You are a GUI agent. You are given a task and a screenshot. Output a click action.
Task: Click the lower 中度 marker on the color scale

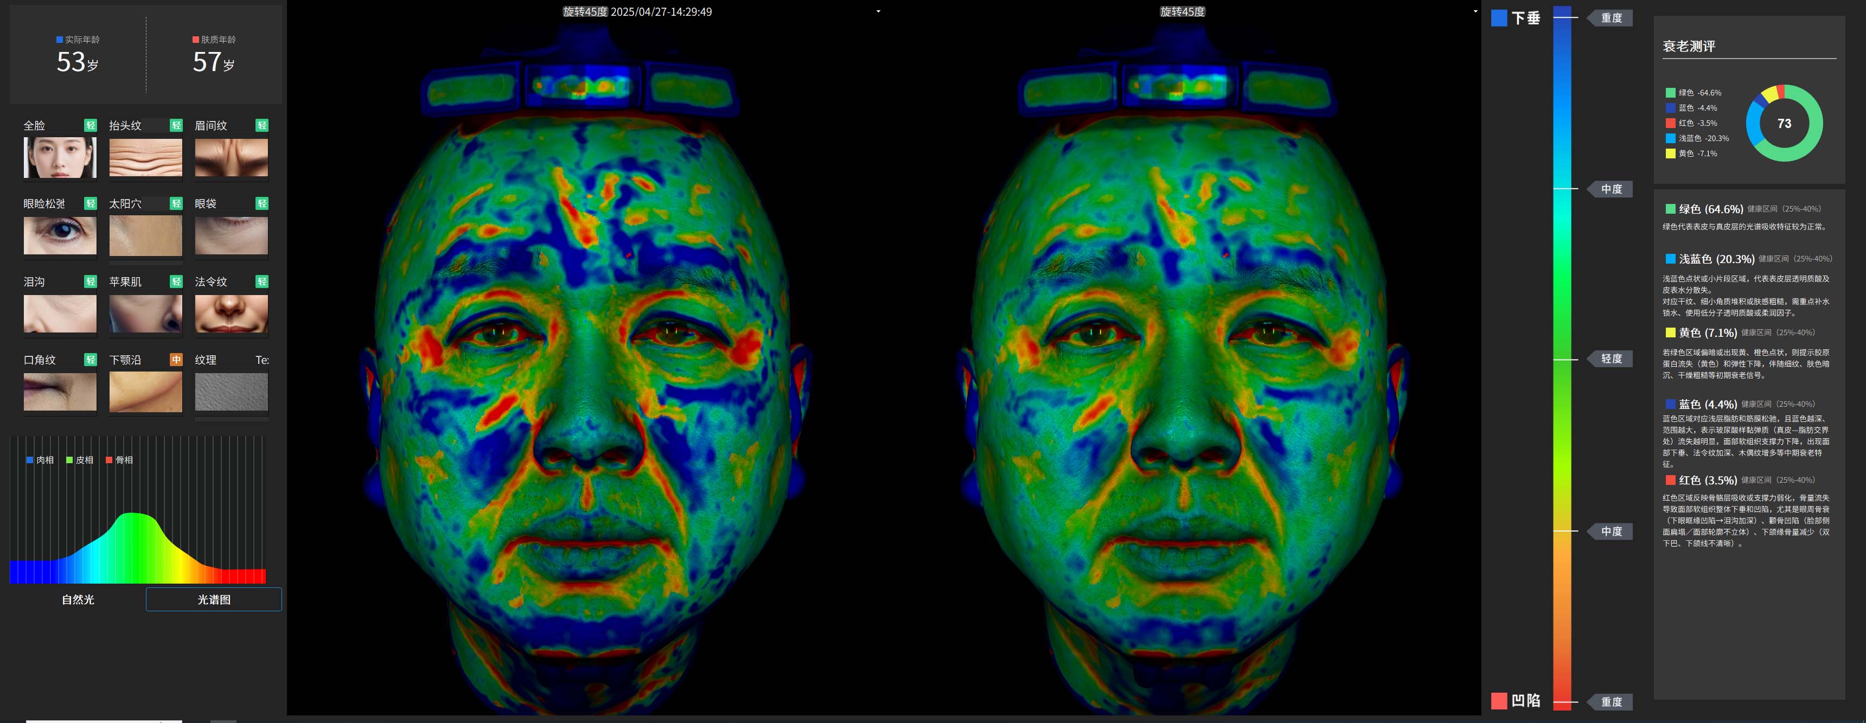coord(1611,531)
